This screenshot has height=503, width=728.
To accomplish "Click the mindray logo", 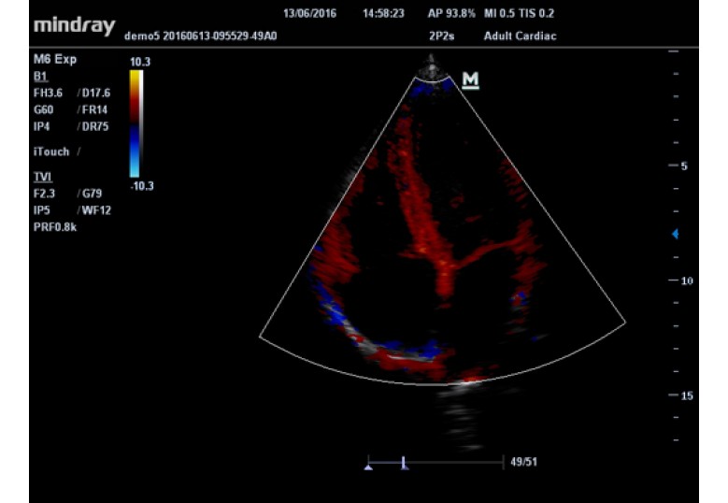I will tap(74, 25).
